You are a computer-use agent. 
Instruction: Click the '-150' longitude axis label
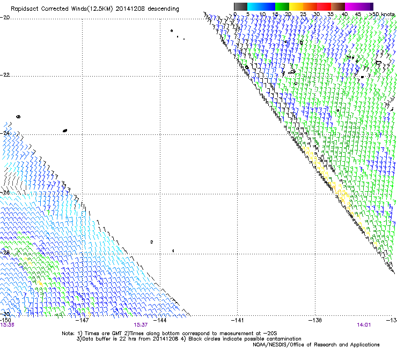5,320
